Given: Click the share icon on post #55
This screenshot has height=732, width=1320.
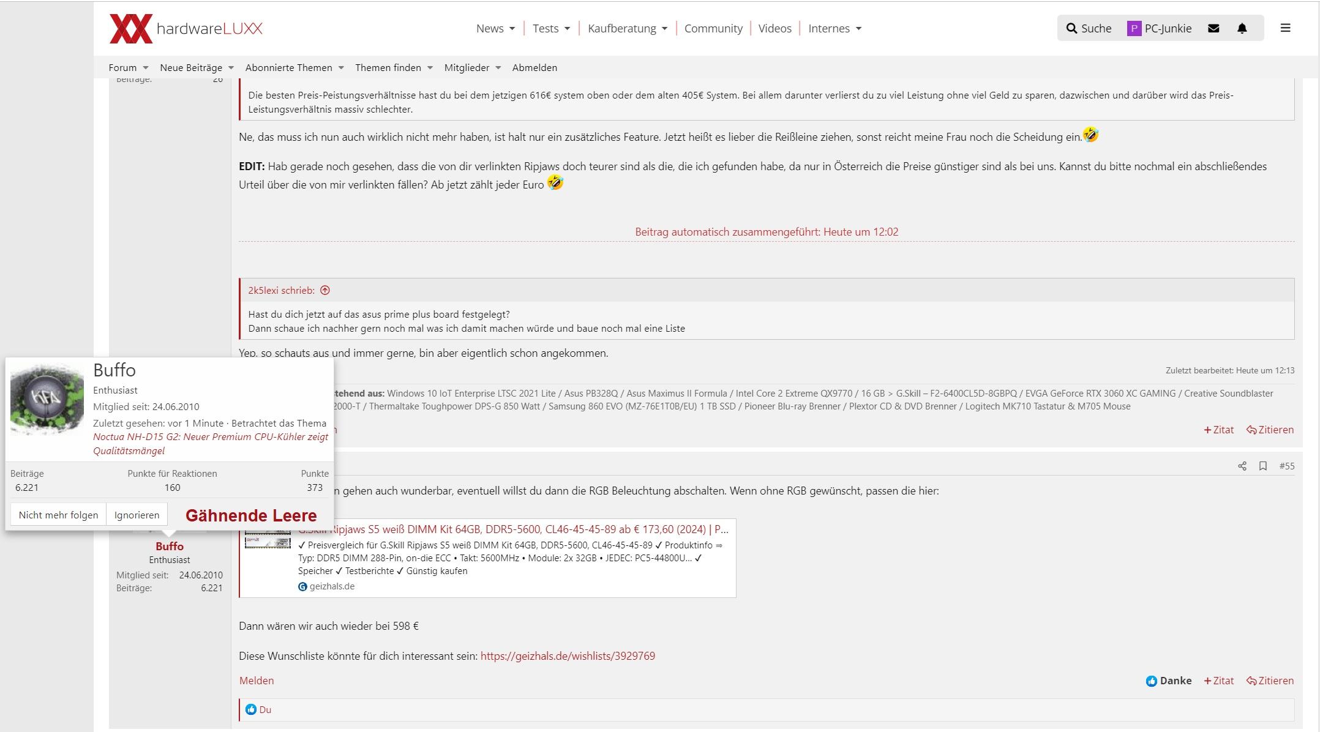Looking at the screenshot, I should point(1242,466).
